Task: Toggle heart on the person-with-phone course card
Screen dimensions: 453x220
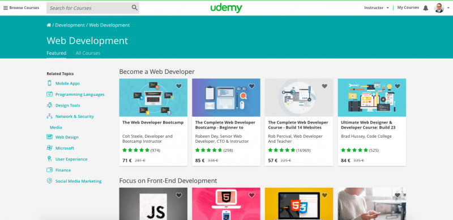Action: pyautogui.click(x=398, y=195)
